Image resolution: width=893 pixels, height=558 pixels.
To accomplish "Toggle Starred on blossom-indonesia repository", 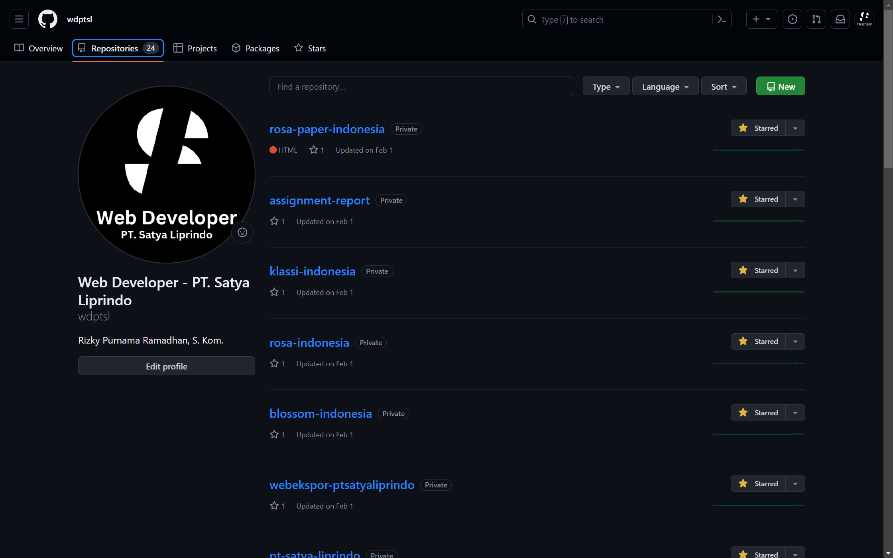I will tap(758, 413).
